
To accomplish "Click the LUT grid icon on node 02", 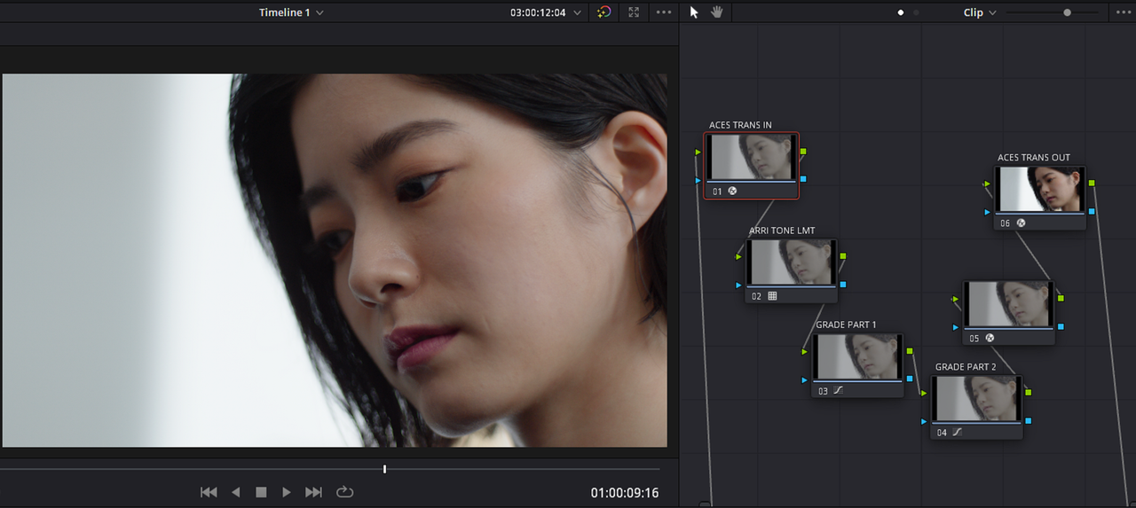I will click(772, 296).
